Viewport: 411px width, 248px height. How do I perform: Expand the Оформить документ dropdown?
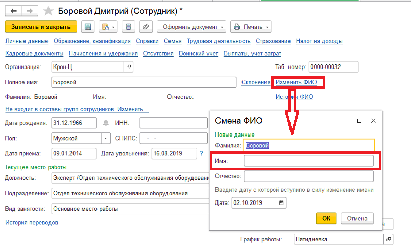(191, 27)
